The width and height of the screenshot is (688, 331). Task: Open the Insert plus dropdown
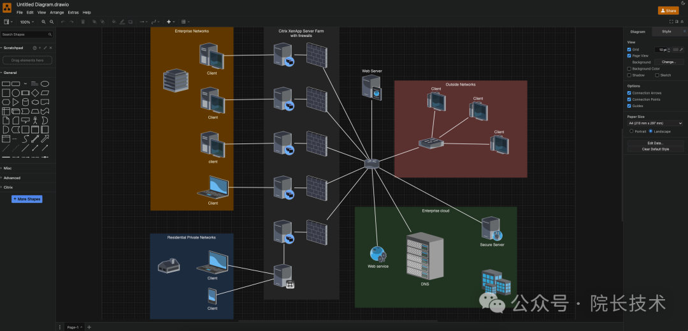pyautogui.click(x=171, y=22)
